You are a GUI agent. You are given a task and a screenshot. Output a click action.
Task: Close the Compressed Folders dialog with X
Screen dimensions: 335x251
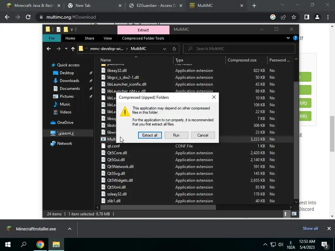pyautogui.click(x=214, y=97)
